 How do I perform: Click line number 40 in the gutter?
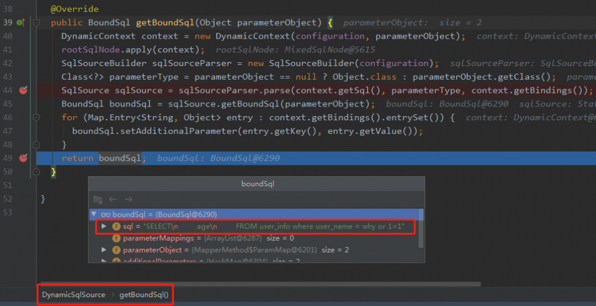click(x=8, y=36)
